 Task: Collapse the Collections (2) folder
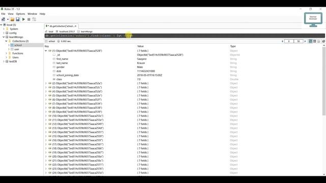(6, 41)
